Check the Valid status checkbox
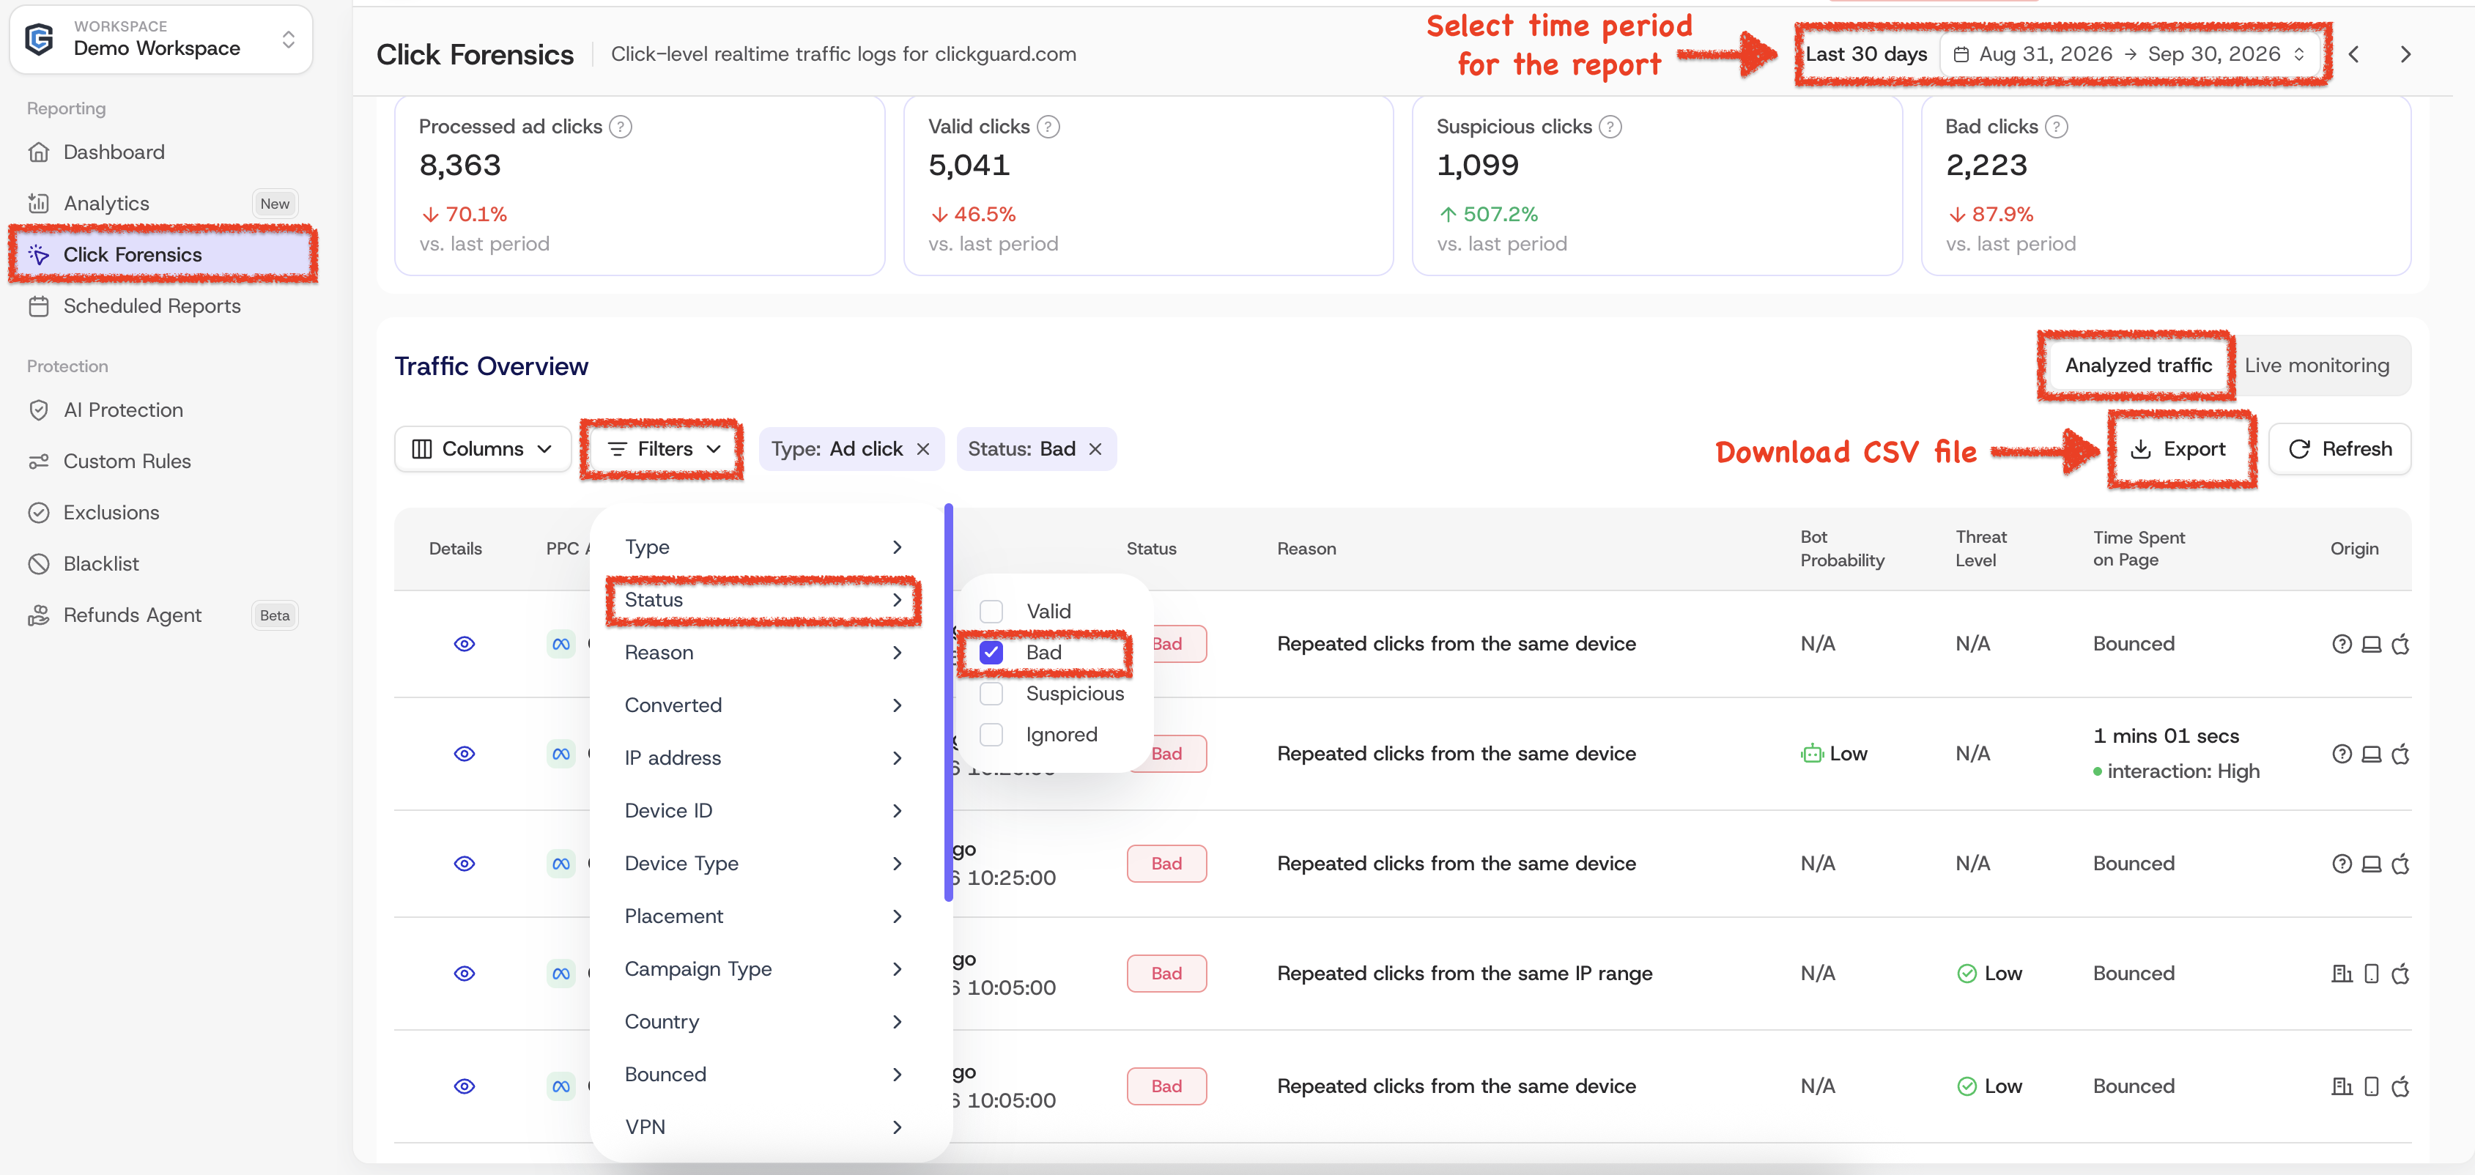Screen dimensions: 2475x1175 (991, 611)
